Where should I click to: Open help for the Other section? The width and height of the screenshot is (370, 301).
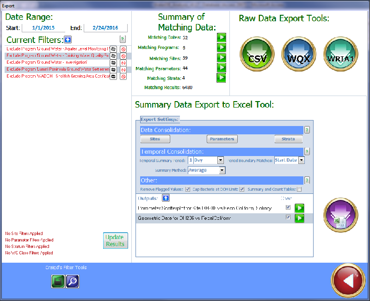pos(307,181)
